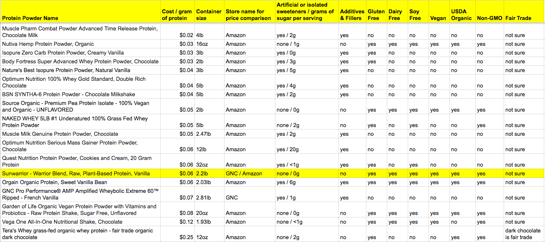Image resolution: width=545 pixels, height=242 pixels.
Task: Select the 'yes / 3g' sweeteners cell
Action: tap(306, 61)
